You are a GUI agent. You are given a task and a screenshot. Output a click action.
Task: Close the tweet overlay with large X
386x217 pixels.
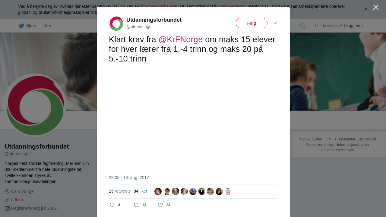(376, 7)
